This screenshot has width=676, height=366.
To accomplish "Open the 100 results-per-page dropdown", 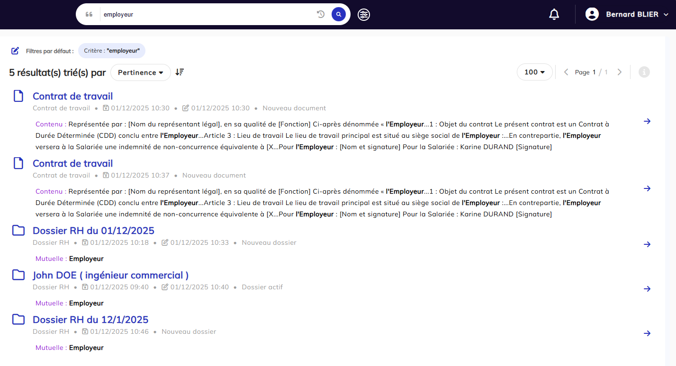I will click(x=534, y=72).
